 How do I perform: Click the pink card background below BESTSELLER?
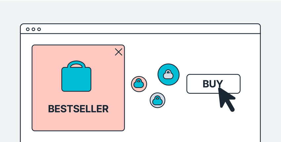pyautogui.click(x=78, y=122)
